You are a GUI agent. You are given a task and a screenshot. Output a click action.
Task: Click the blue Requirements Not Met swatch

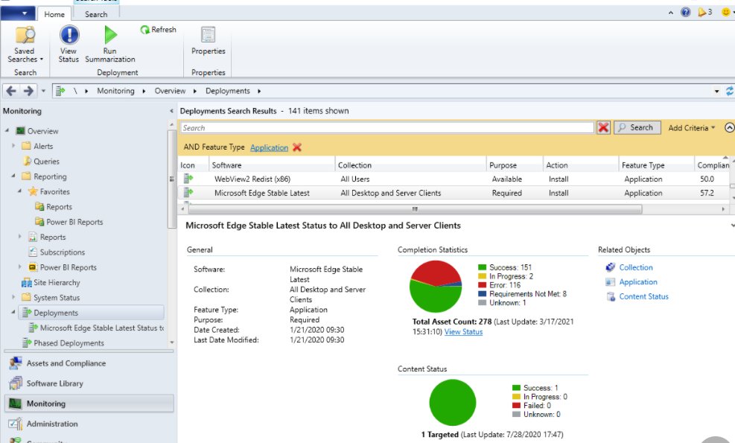(x=482, y=294)
